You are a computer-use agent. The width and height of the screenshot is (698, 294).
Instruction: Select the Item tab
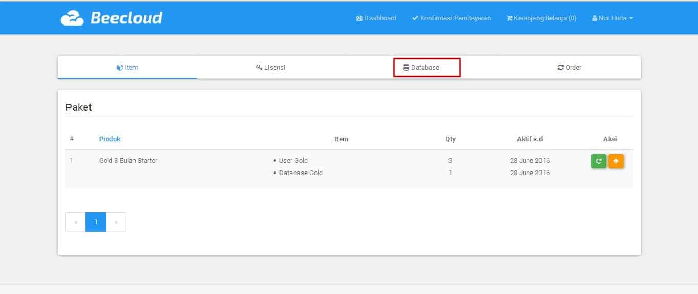click(x=127, y=67)
